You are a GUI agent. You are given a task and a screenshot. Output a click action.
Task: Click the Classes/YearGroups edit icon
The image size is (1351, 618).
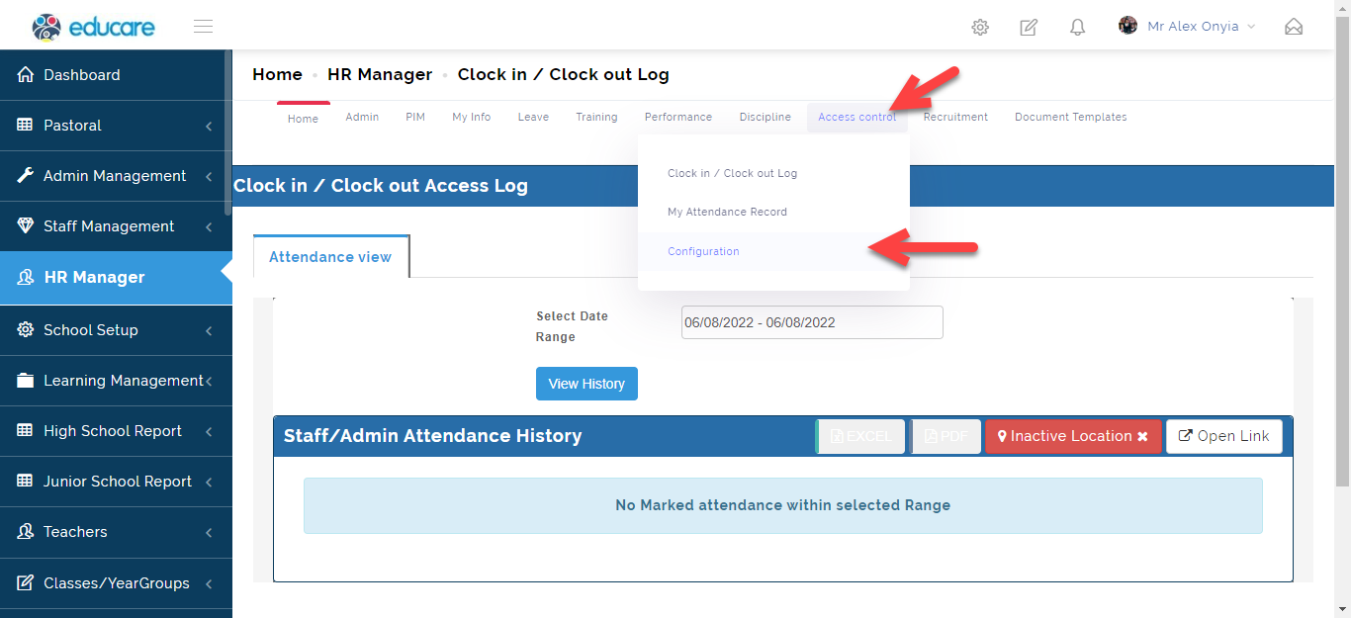click(x=26, y=582)
